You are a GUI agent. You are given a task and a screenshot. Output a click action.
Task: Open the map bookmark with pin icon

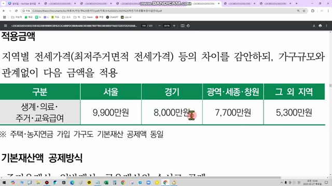55,17
